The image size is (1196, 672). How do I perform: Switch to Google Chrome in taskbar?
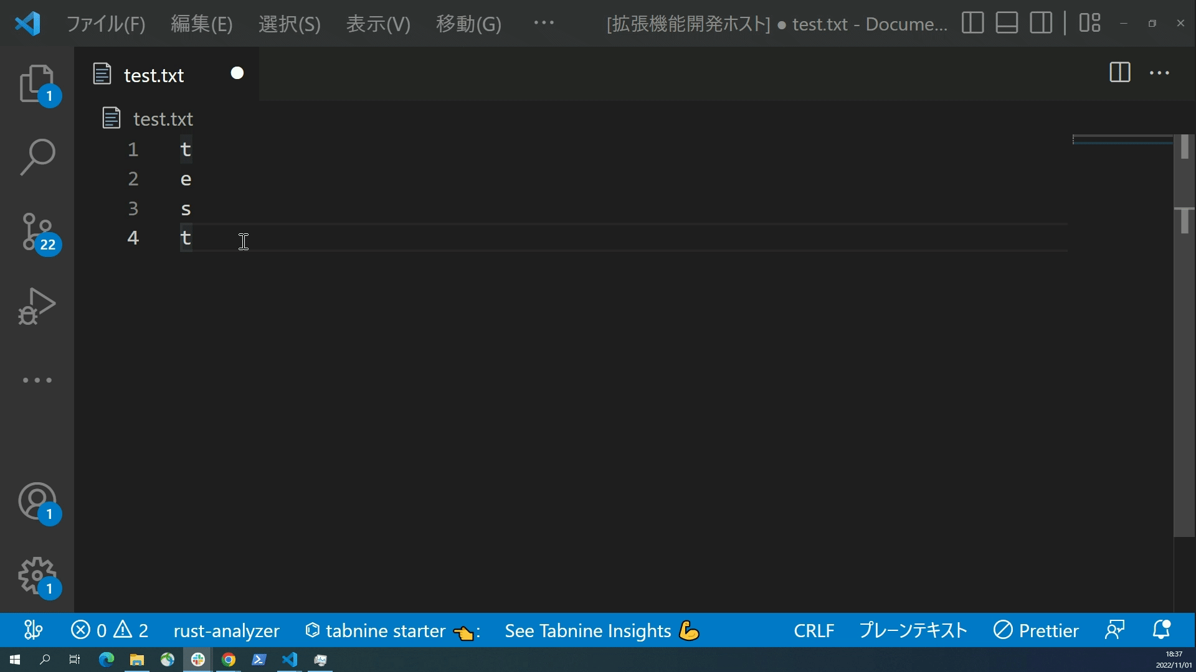(229, 660)
